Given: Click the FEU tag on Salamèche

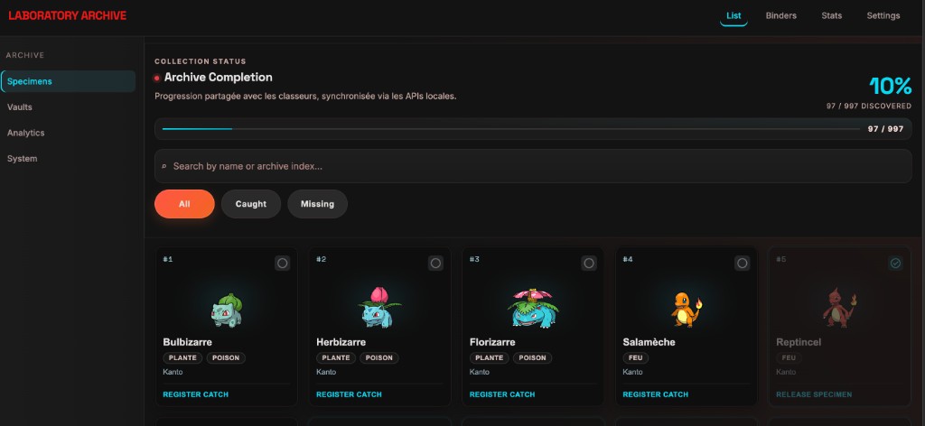Looking at the screenshot, I should point(635,357).
